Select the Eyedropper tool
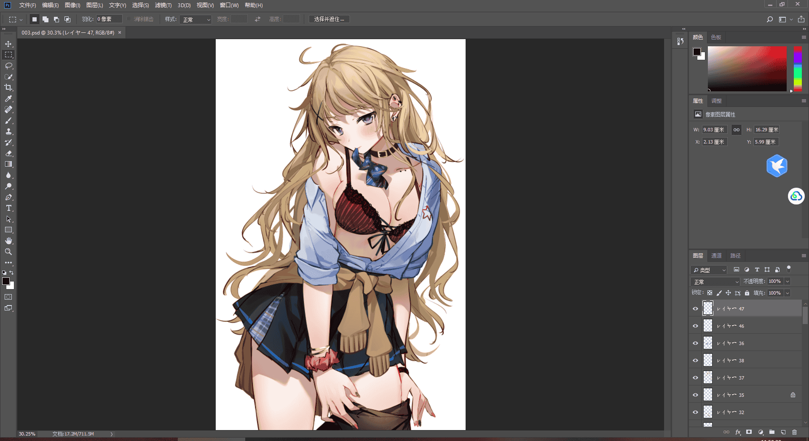Image resolution: width=809 pixels, height=441 pixels. [8, 98]
